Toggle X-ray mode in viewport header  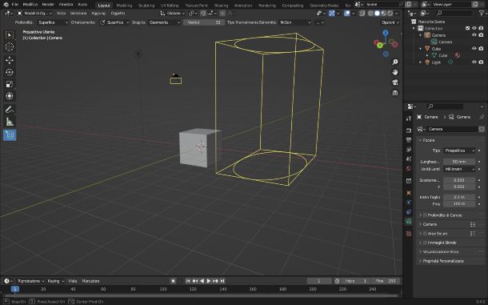[x=362, y=14]
